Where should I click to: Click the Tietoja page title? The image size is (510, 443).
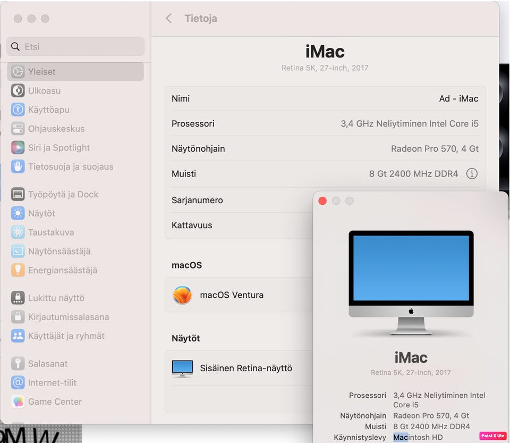pyautogui.click(x=201, y=19)
